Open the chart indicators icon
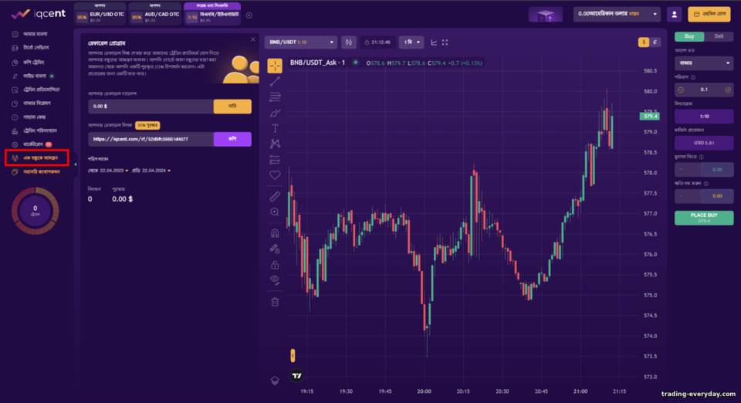 point(434,42)
